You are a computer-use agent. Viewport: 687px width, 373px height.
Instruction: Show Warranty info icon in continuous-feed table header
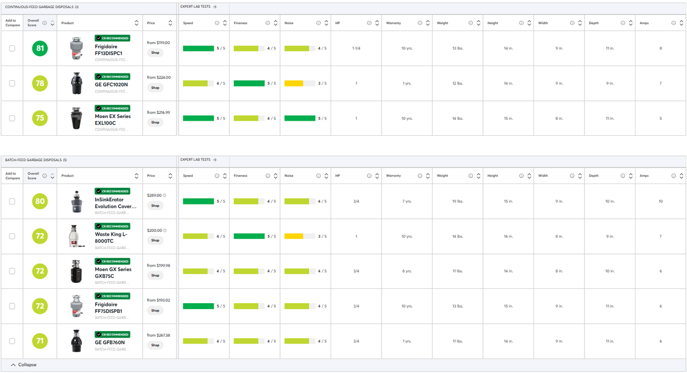pos(420,23)
